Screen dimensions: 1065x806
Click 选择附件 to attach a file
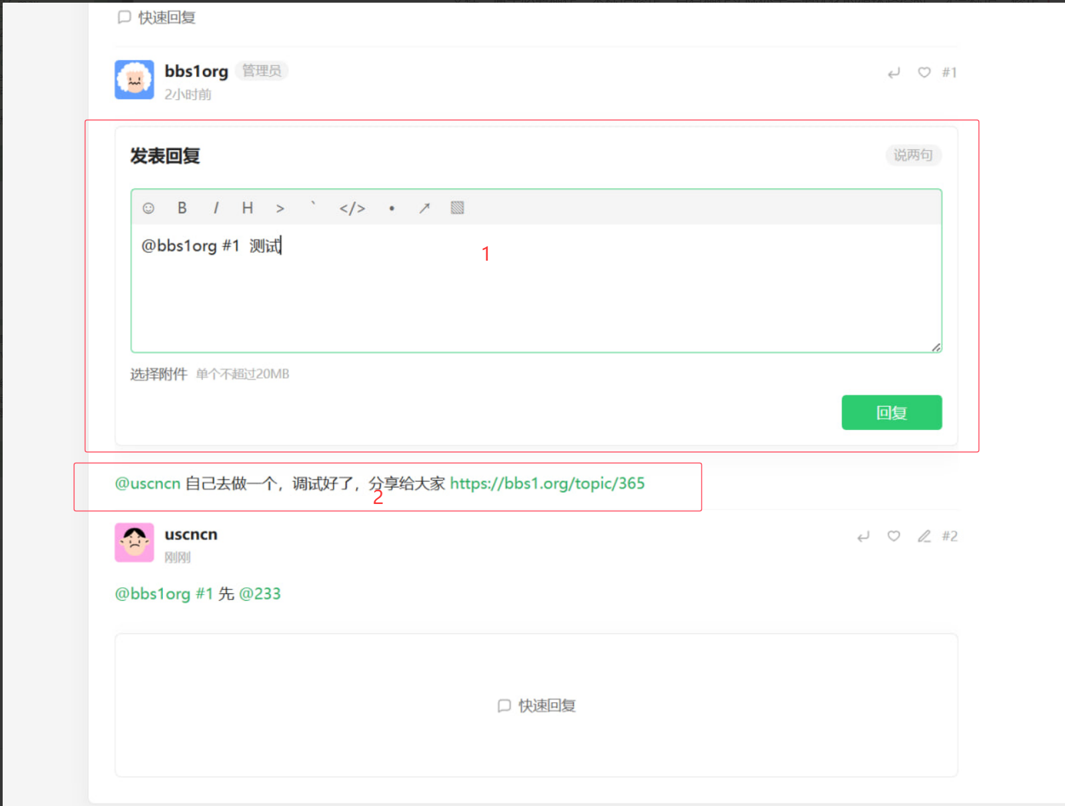159,374
